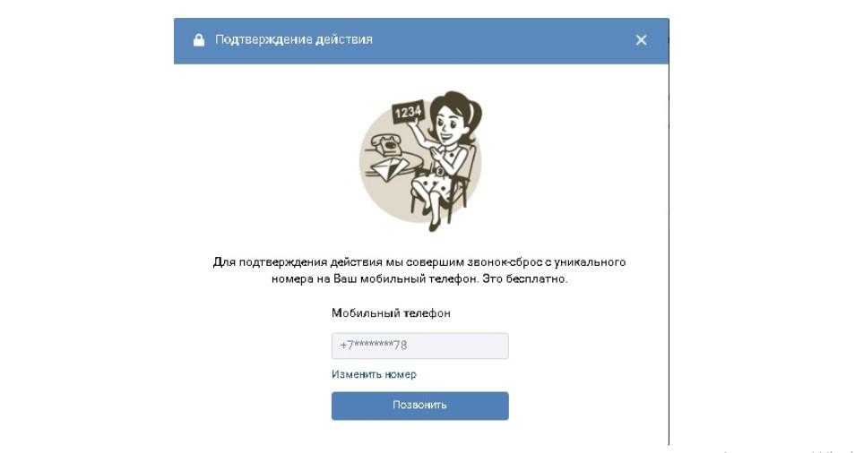Click the lock icon in the dialog header

click(x=199, y=40)
